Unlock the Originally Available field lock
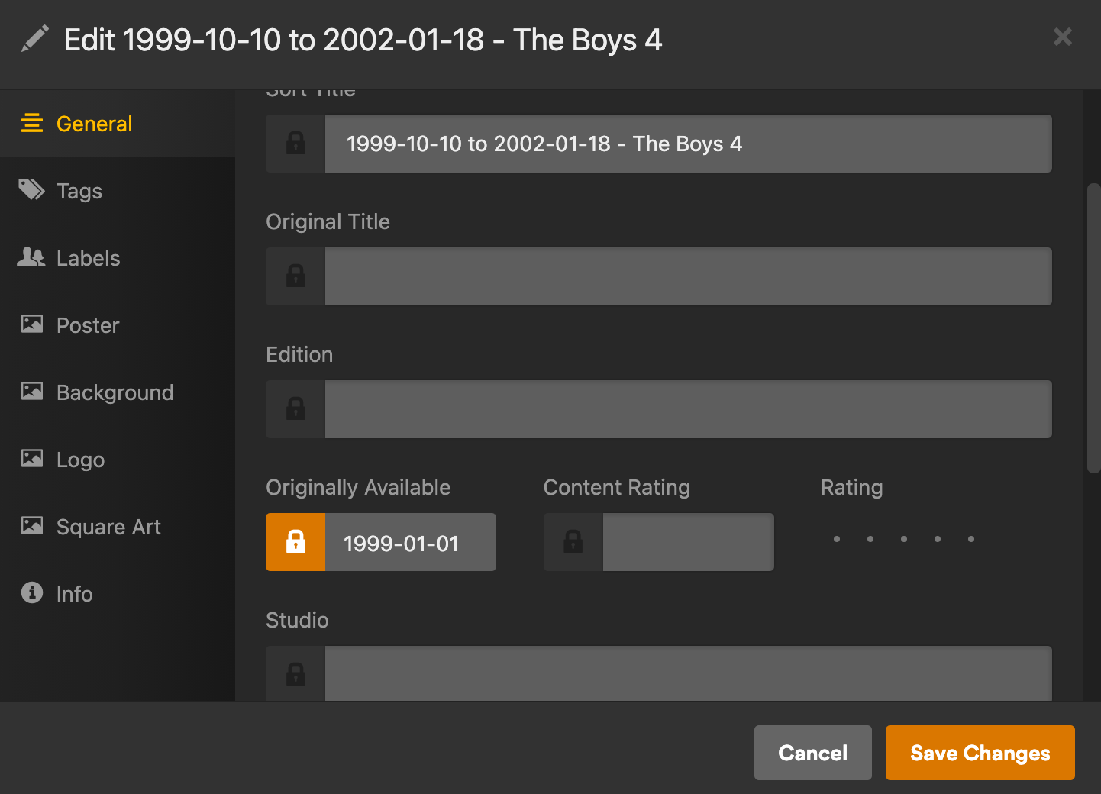This screenshot has height=794, width=1101. (295, 542)
